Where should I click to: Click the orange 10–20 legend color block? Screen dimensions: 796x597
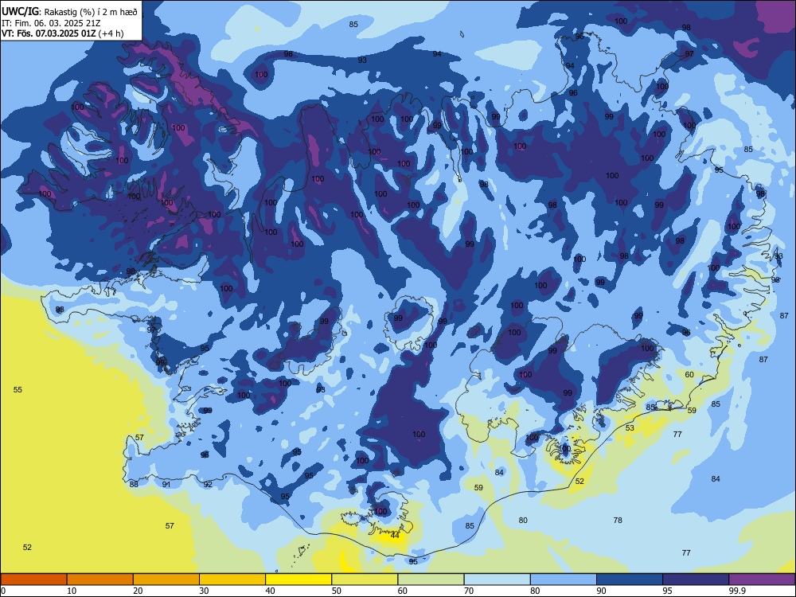pos(100,579)
